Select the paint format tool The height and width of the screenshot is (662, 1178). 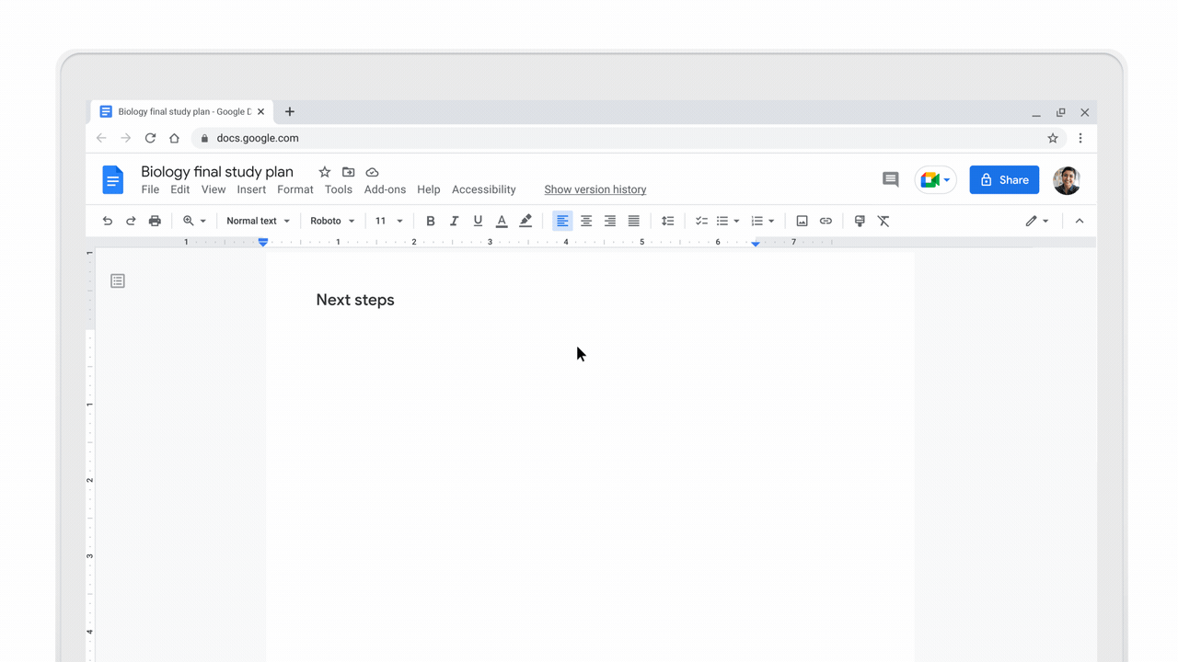[860, 221]
